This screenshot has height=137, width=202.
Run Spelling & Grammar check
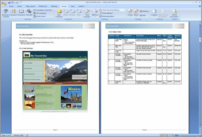(6, 13)
